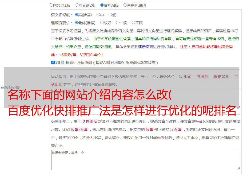Click the 减肥茶 example keyword

click(202, 76)
